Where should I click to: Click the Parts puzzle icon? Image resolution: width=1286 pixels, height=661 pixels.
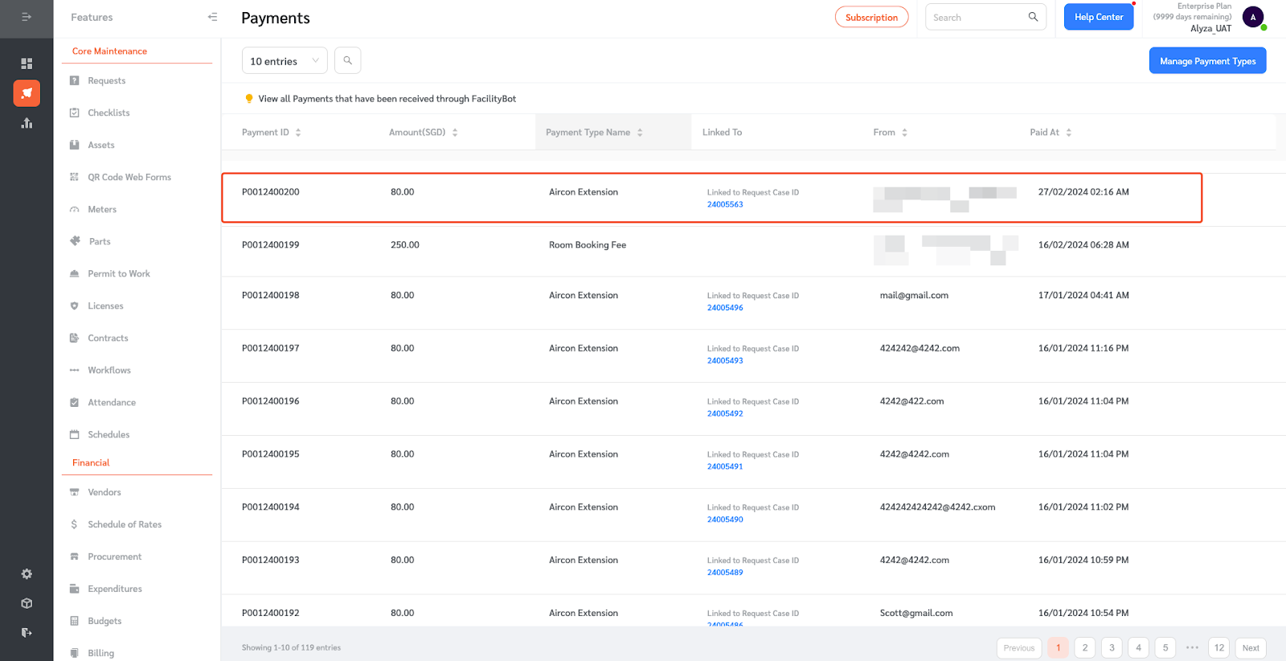click(x=76, y=241)
